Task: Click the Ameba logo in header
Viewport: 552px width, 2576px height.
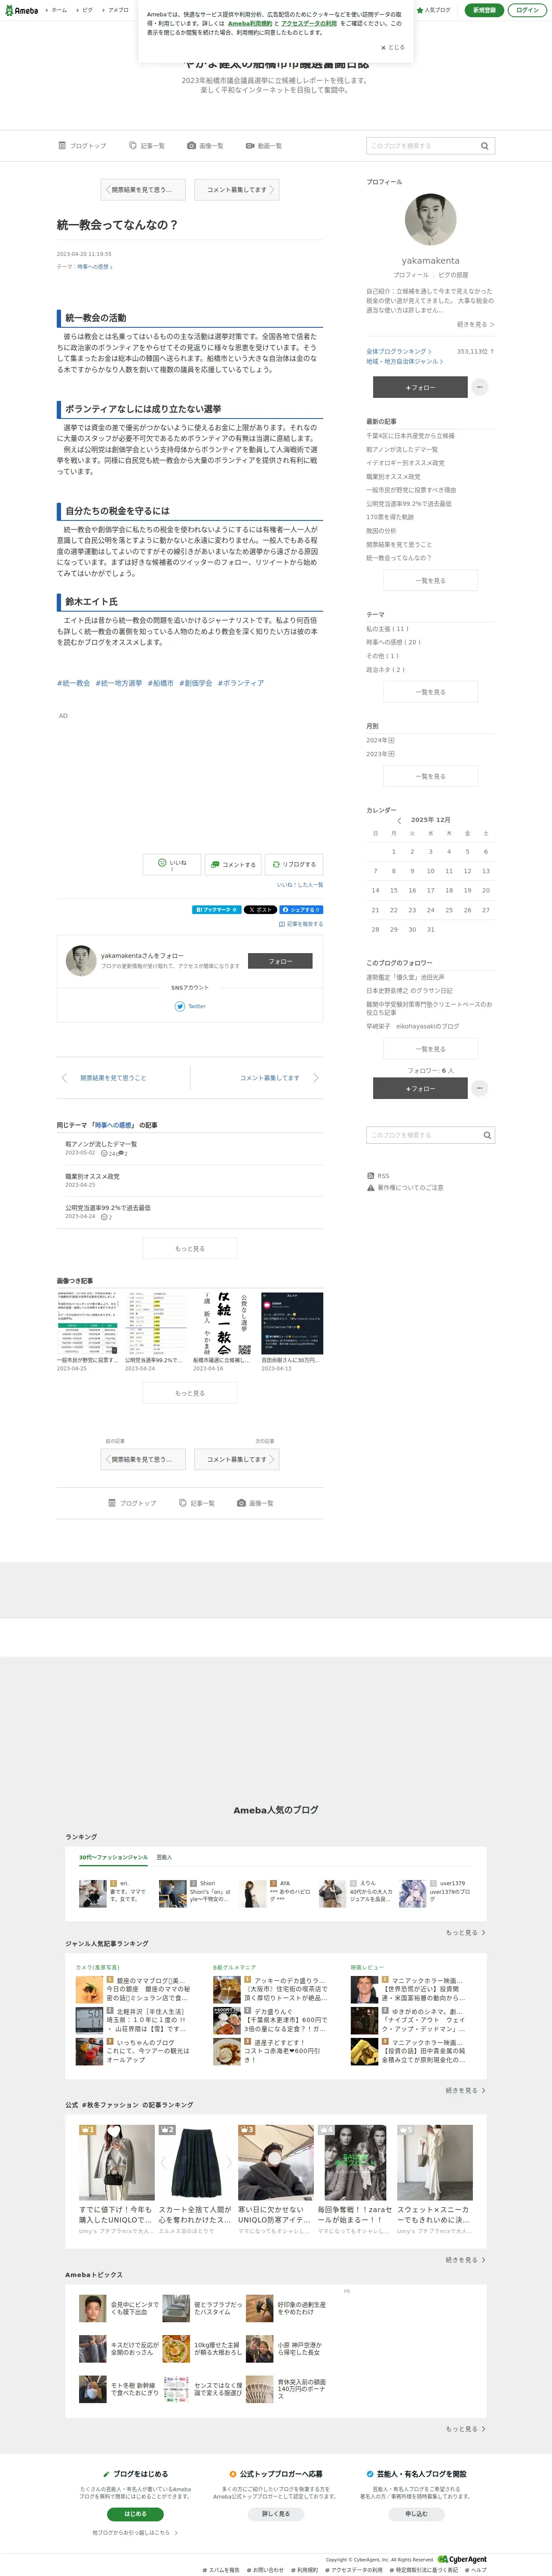Action: (22, 10)
